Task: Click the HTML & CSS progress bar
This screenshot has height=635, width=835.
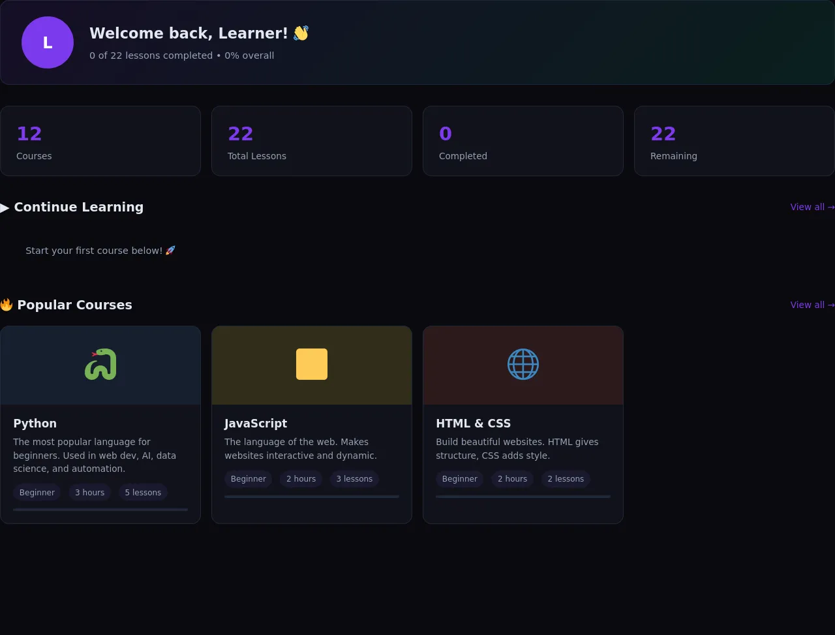Action: (523, 497)
